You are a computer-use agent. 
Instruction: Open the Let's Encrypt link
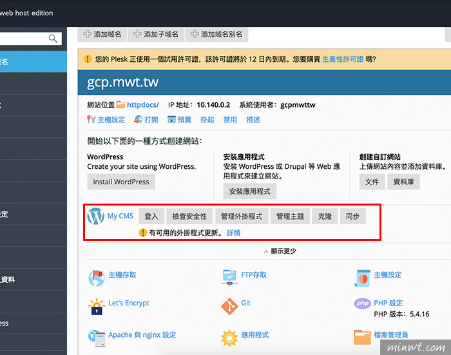coord(129,303)
